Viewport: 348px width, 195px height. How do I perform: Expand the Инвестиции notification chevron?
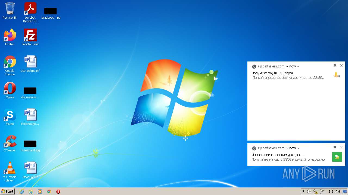click(298, 148)
